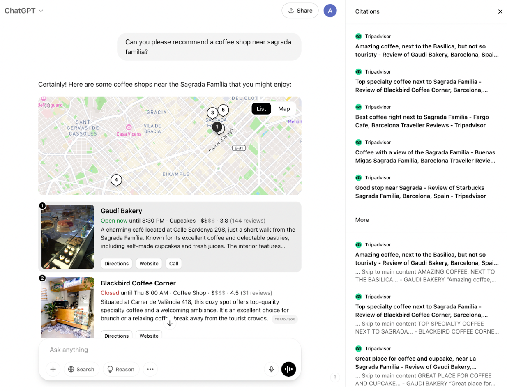
Task: Select the List view tab
Action: click(x=261, y=108)
